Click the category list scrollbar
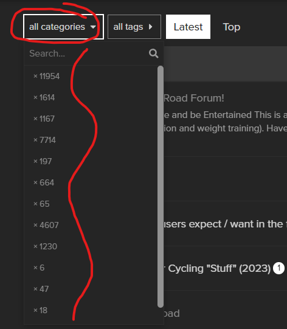The height and width of the screenshot is (329, 287). click(161, 187)
